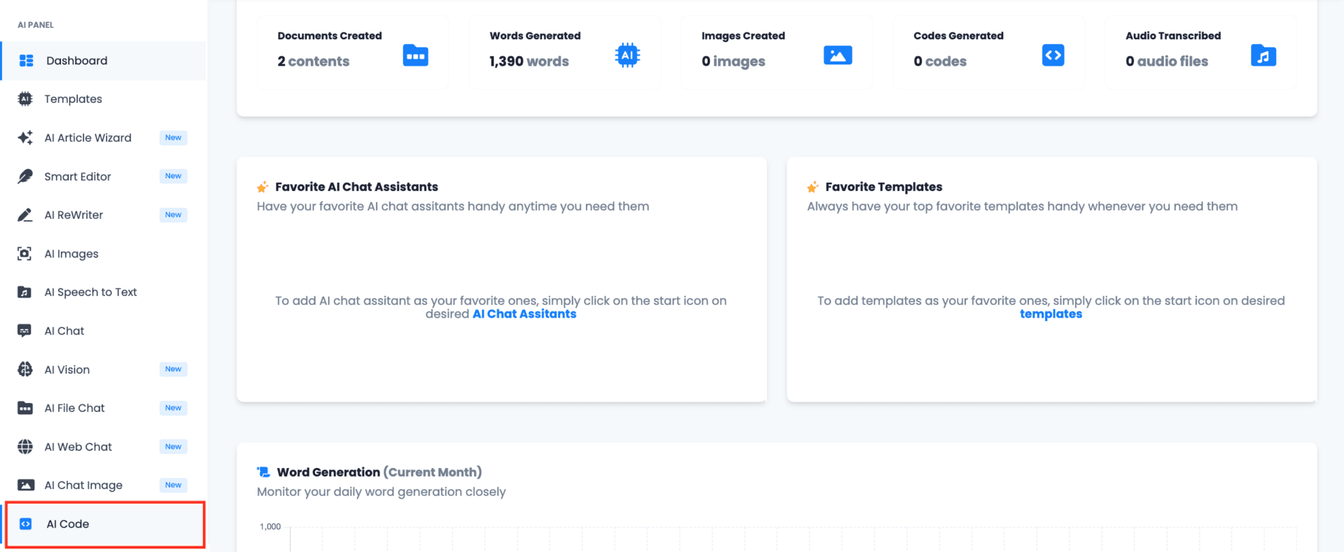The height and width of the screenshot is (552, 1344).
Task: Follow the AI Chat Assitants link
Action: pyautogui.click(x=524, y=314)
